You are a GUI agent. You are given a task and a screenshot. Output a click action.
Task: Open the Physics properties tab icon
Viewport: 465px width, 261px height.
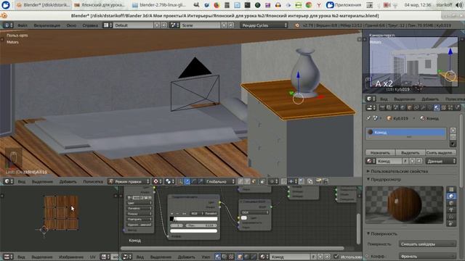[457, 108]
